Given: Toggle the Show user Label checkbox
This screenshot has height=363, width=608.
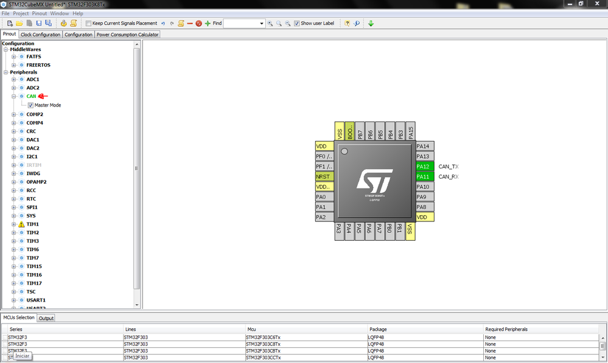Looking at the screenshot, I should [296, 23].
